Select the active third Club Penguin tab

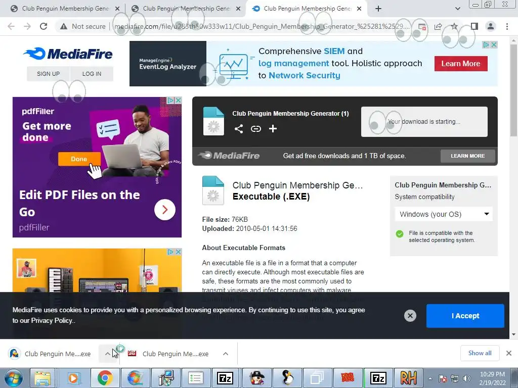(x=307, y=9)
